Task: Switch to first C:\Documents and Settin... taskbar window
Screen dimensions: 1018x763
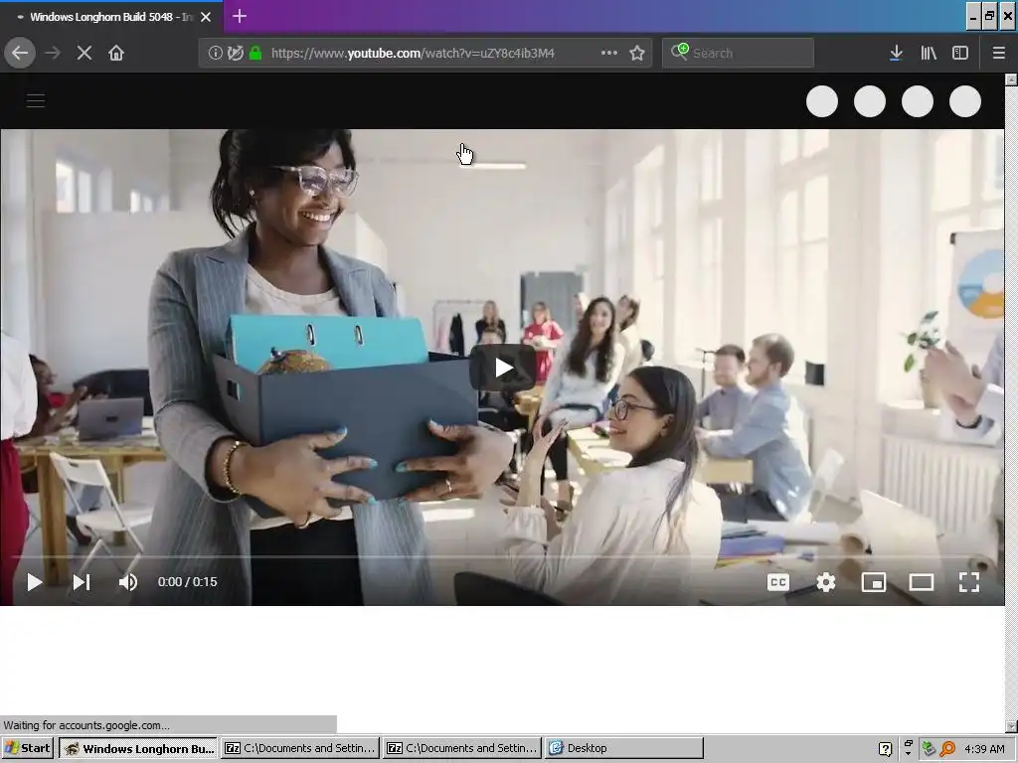Action: click(x=300, y=748)
